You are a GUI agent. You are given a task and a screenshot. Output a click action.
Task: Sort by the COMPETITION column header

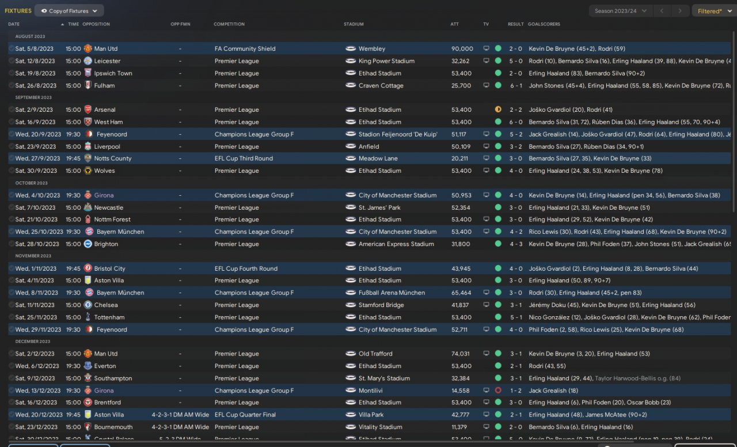coord(229,24)
